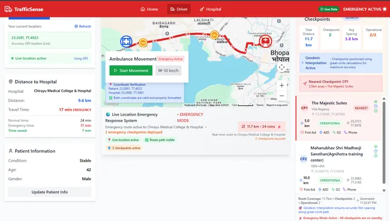Toggle the Emergency Active switch
Screen dimensions: 390x221
point(385,9)
